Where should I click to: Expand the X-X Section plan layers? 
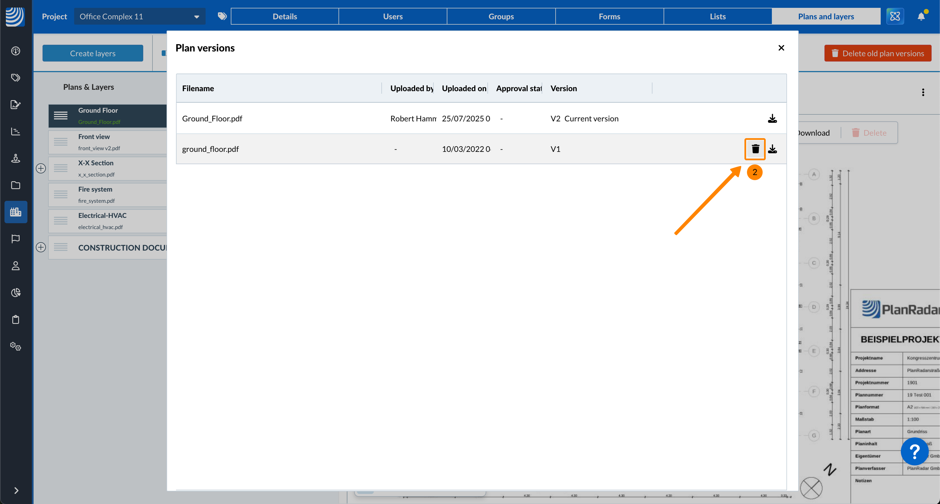41,168
